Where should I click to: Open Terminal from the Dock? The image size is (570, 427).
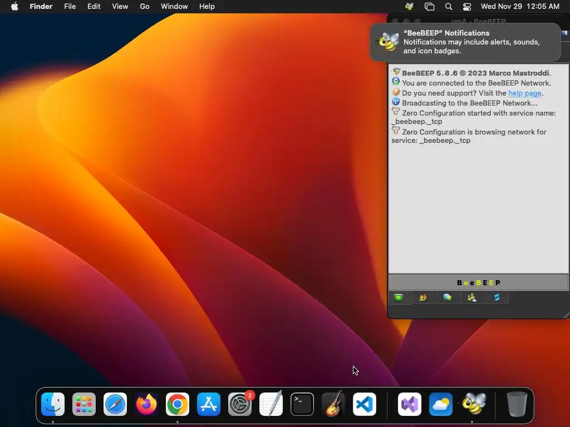(x=302, y=404)
